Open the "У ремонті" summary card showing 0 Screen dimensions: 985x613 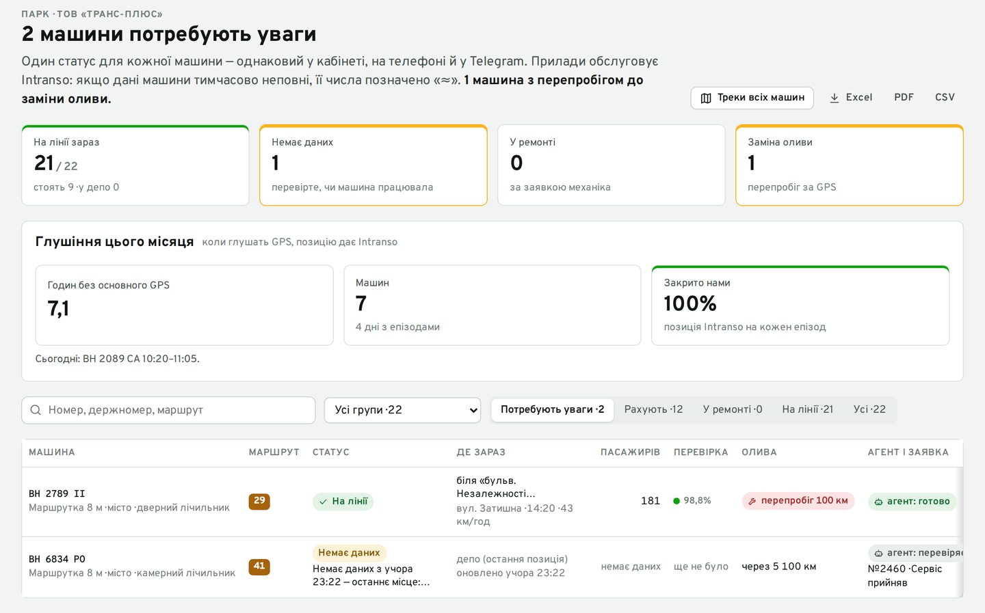point(612,165)
